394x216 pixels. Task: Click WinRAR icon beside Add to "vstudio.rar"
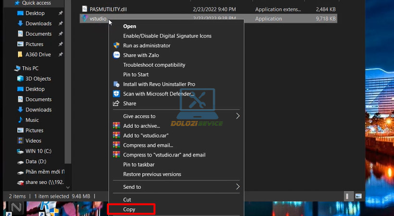point(116,135)
